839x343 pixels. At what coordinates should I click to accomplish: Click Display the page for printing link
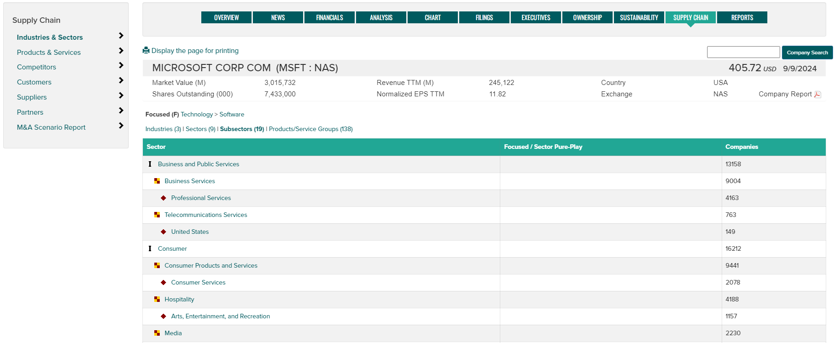(x=195, y=51)
